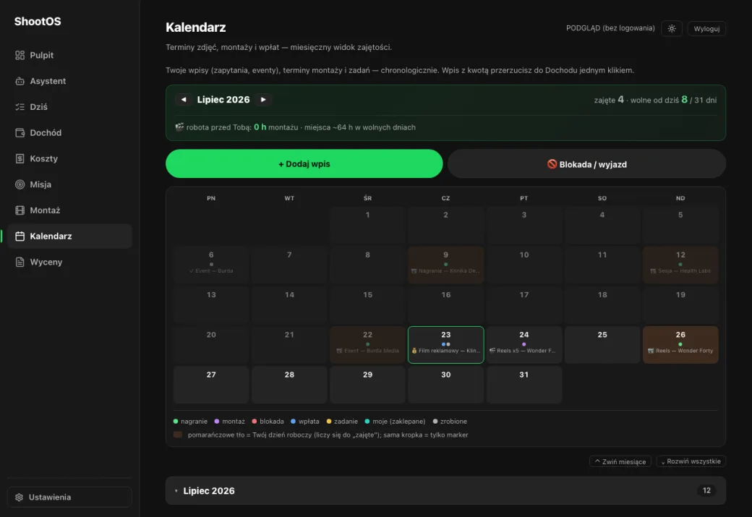Select day 6 Event Burda
This screenshot has height=517, width=752.
(x=211, y=265)
